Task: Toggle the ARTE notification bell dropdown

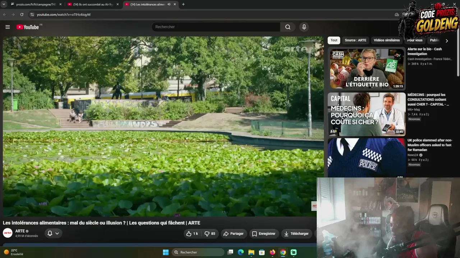Action: [53, 234]
